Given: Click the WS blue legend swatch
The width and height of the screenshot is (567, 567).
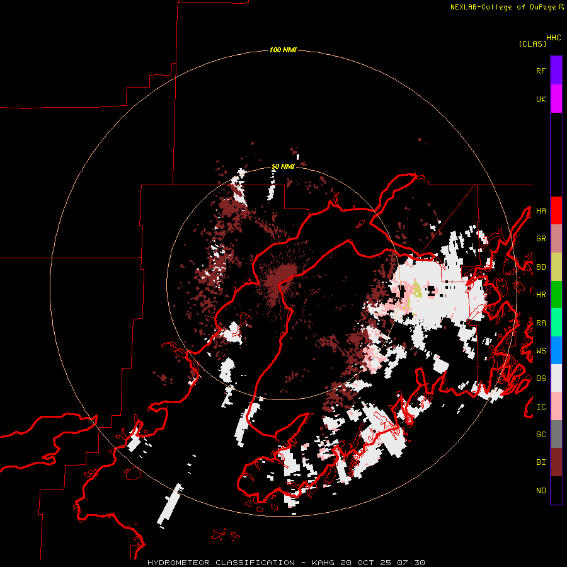Looking at the screenshot, I should pos(556,350).
